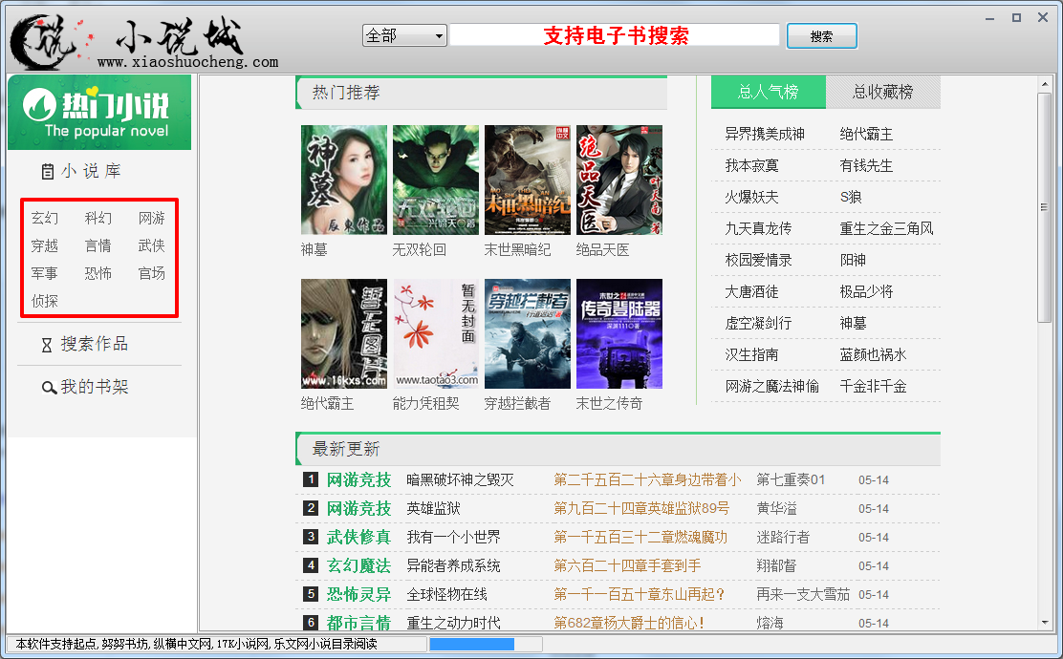This screenshot has width=1063, height=659.
Task: Open the 神墓 book cover
Action: [343, 180]
